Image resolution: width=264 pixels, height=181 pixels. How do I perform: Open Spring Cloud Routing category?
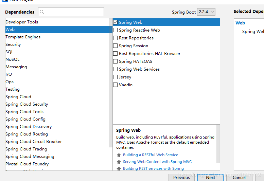point(57,134)
